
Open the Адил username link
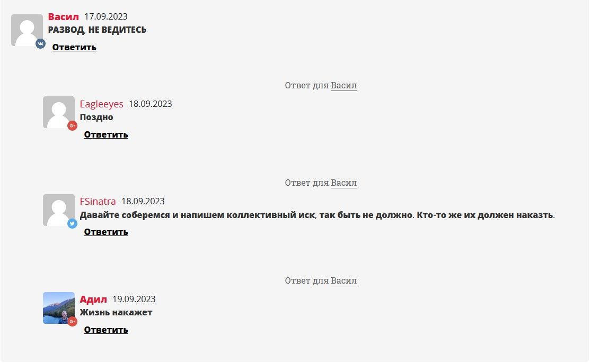93,300
